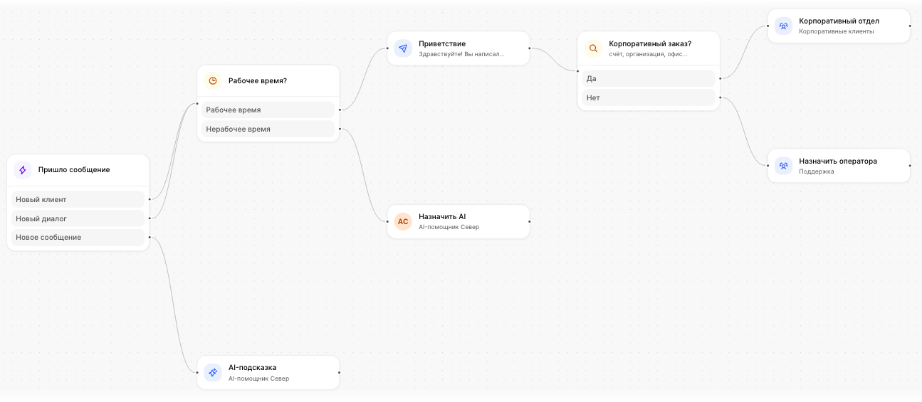This screenshot has width=922, height=402.
Task: Click the input port of 'Приветствие' node
Action: pyautogui.click(x=387, y=48)
